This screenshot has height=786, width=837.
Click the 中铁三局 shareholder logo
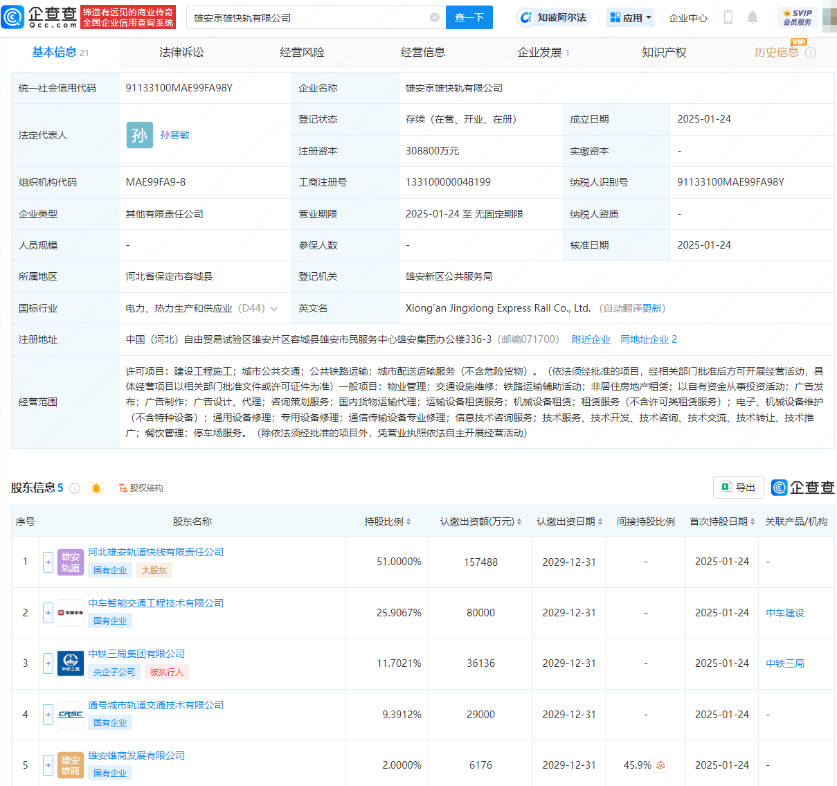(71, 663)
